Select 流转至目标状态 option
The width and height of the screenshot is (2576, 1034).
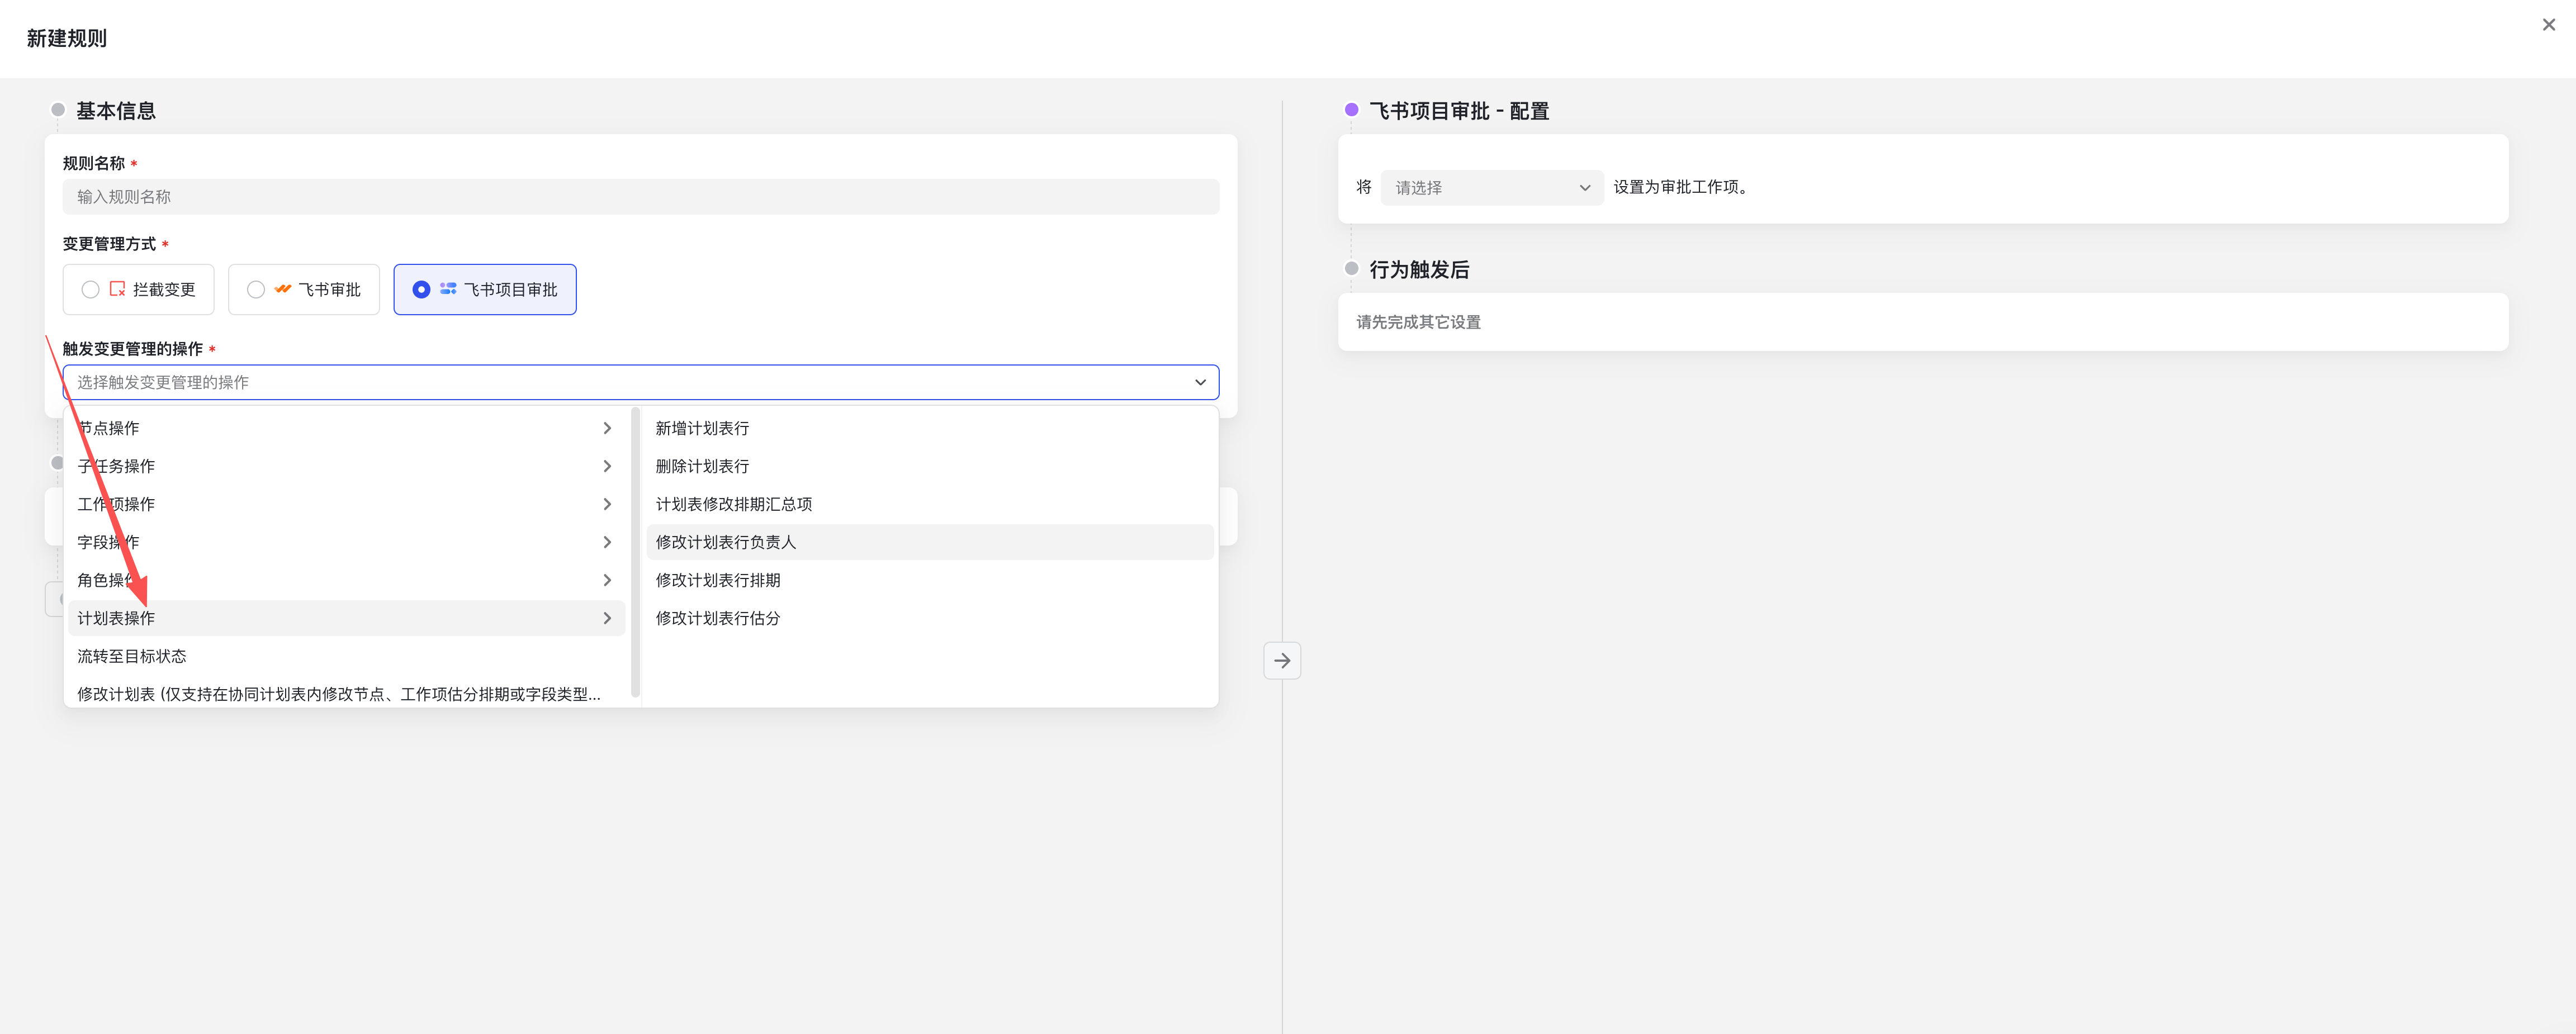click(x=346, y=656)
